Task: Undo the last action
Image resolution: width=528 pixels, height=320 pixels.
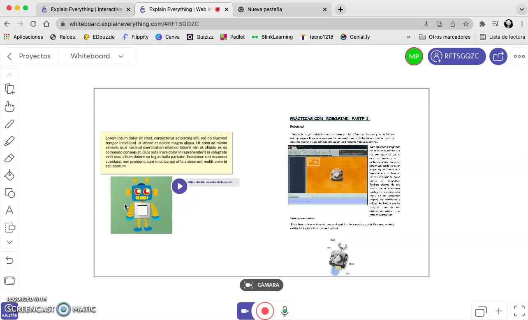Action: 9,260
